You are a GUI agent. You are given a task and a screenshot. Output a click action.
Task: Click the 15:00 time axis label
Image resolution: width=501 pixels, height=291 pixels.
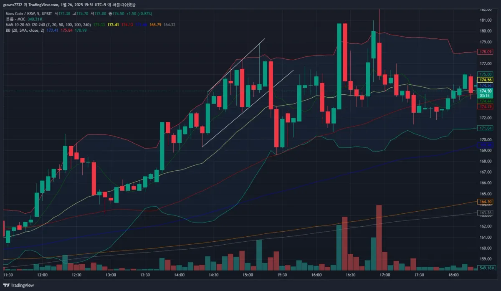coord(248,275)
